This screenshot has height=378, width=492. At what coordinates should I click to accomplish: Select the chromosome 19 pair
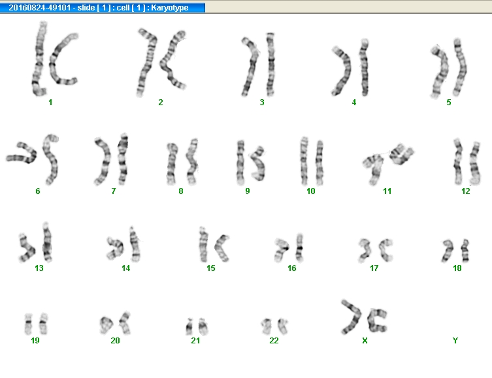point(36,324)
